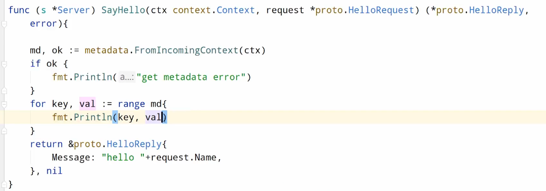Click the 'a...:' parameter inlay hint
Viewport: 546px width, 191px height.
[127, 77]
